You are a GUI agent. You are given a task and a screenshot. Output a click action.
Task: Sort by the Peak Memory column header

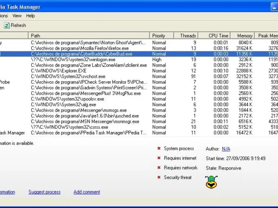coord(266,36)
